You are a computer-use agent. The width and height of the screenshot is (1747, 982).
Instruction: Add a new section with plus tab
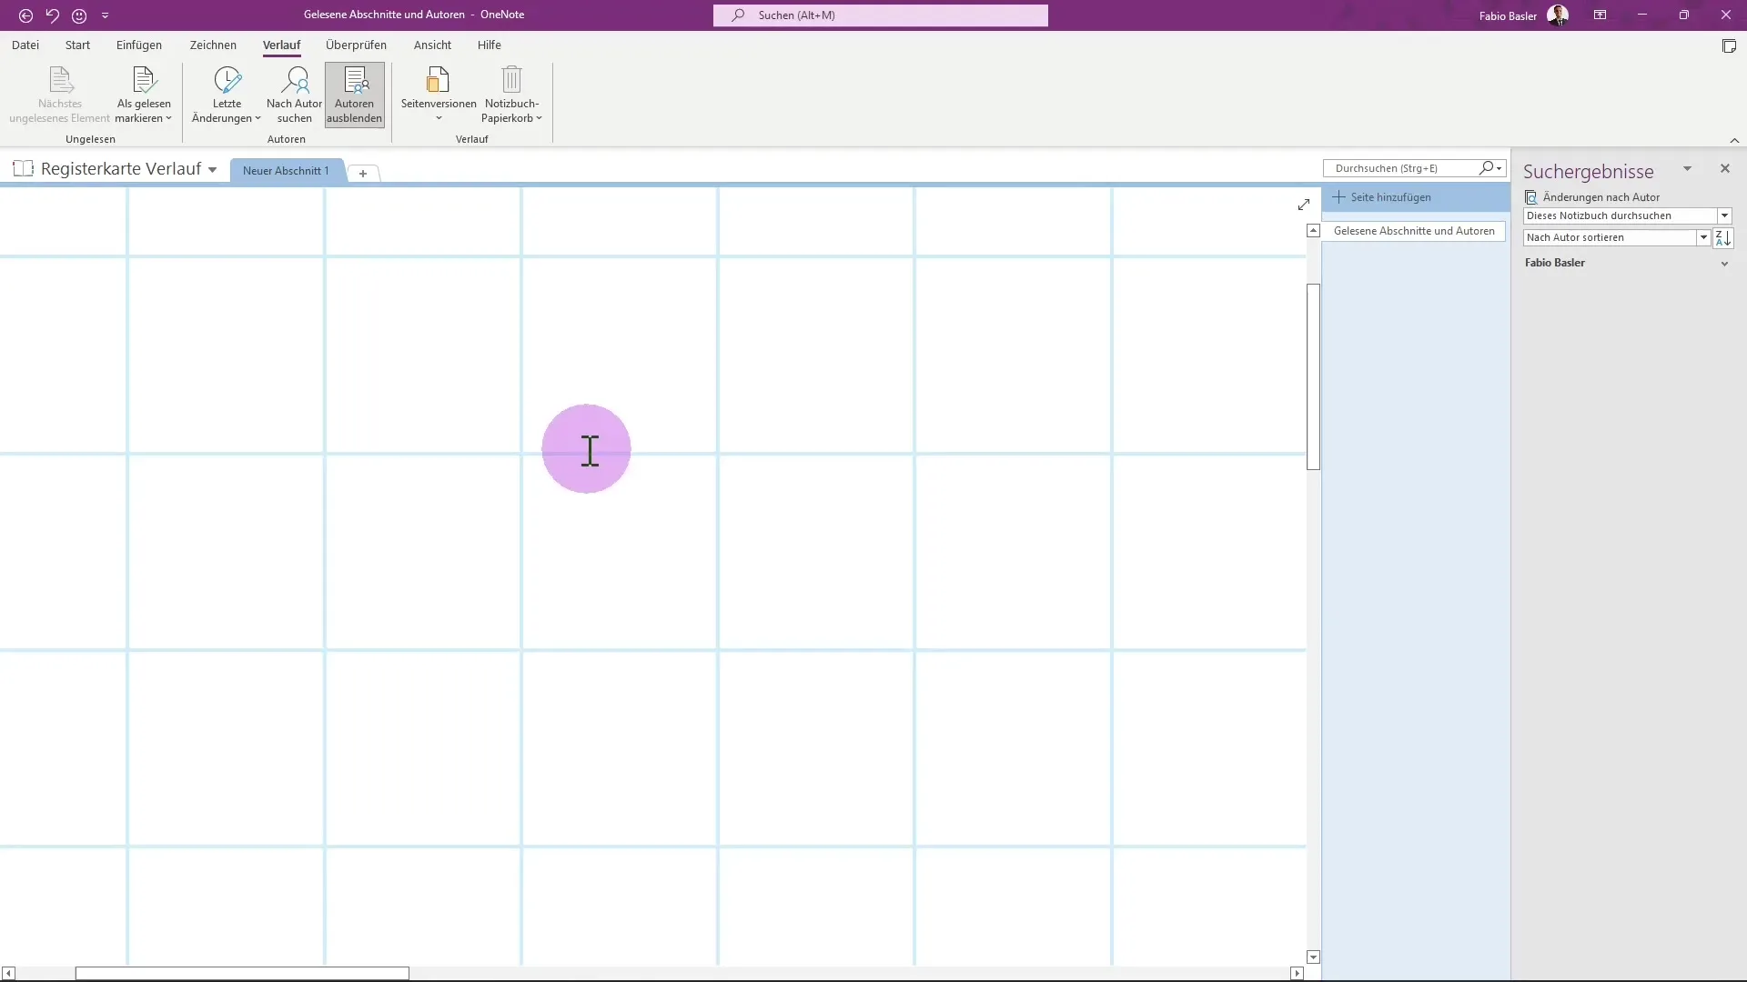coord(363,173)
